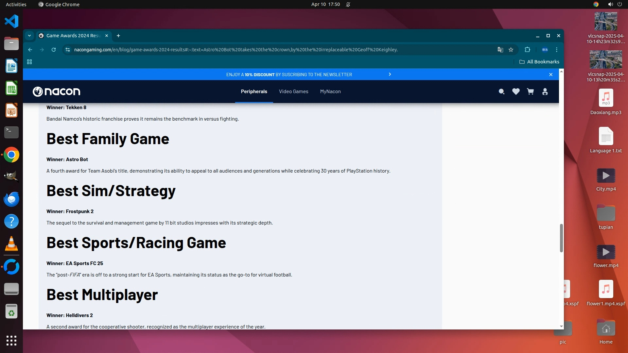Open the All Bookmarks folder
The width and height of the screenshot is (628, 353).
pyautogui.click(x=539, y=62)
